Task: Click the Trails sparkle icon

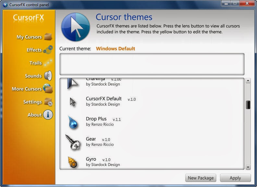Action: pos(48,63)
